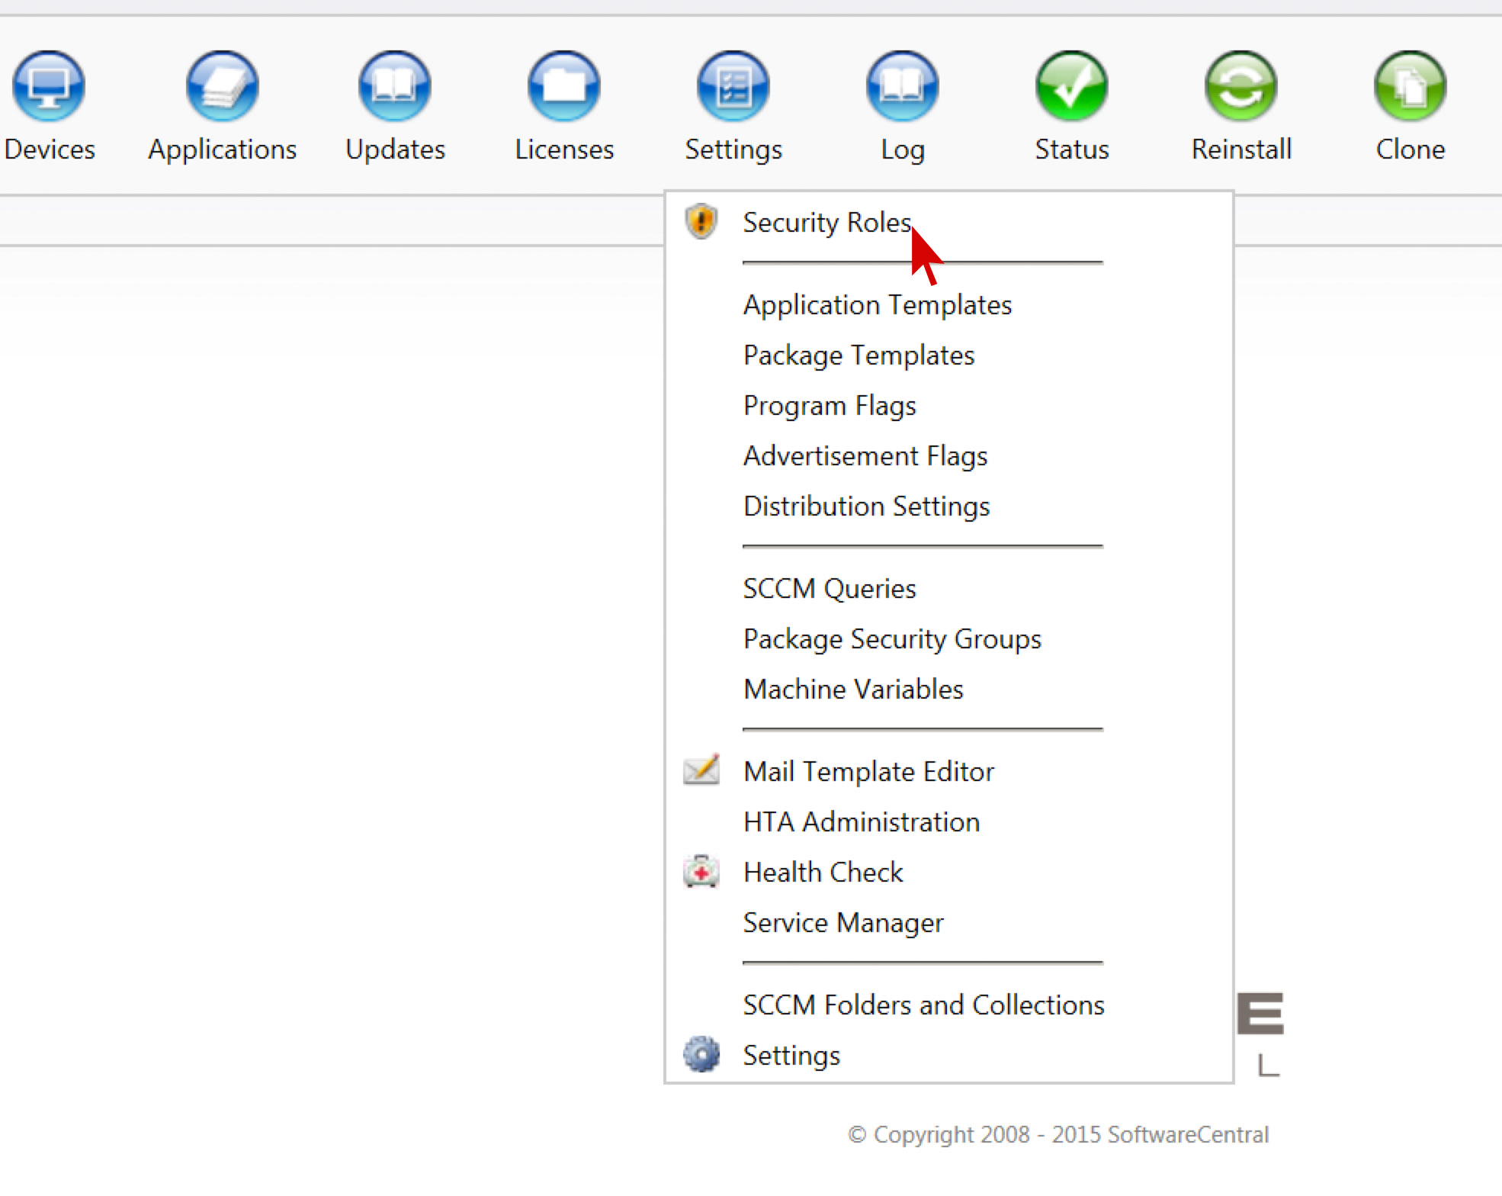Open Application Templates menu entry
The height and width of the screenshot is (1196, 1502).
point(878,305)
